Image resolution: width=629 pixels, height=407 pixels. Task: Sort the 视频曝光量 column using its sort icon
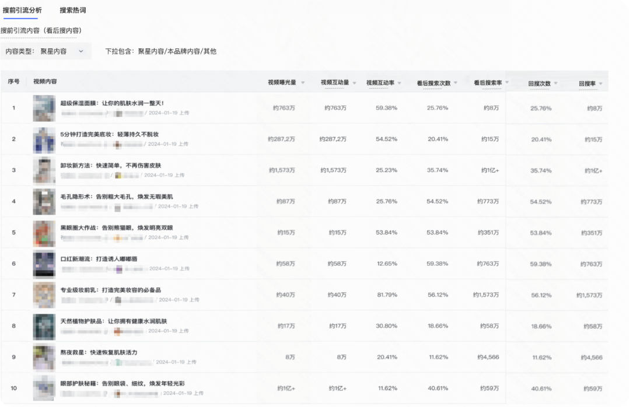tap(302, 82)
